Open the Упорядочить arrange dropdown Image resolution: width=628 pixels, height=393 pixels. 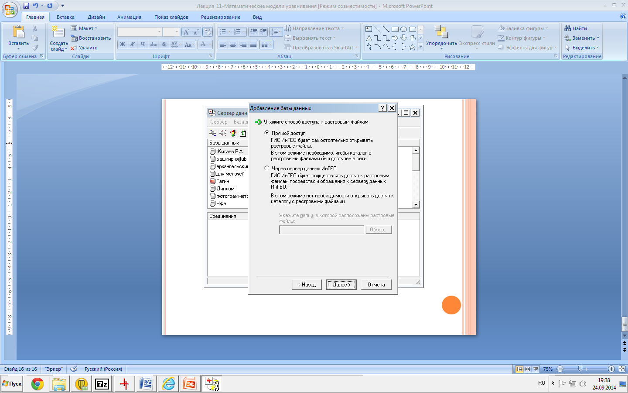(441, 38)
